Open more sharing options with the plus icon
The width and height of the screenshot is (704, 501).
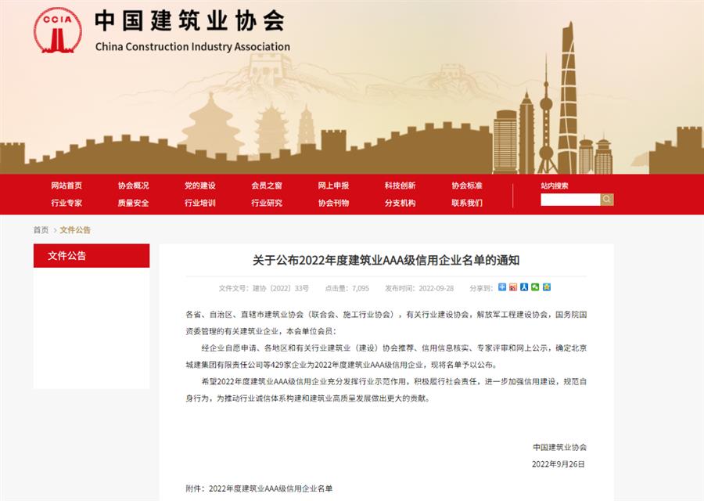coord(502,287)
